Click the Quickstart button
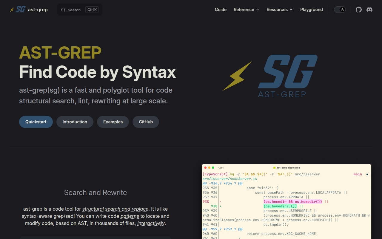Viewport: 382px width, 239px height. tap(36, 122)
